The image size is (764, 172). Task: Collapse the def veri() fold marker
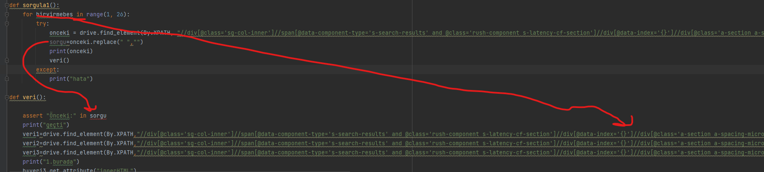pos(7,97)
